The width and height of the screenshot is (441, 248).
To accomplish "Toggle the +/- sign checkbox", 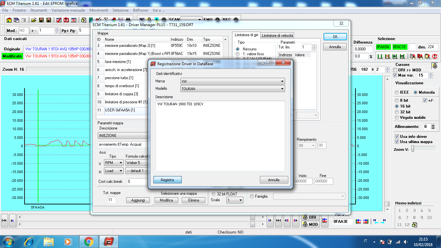I will coord(425,100).
